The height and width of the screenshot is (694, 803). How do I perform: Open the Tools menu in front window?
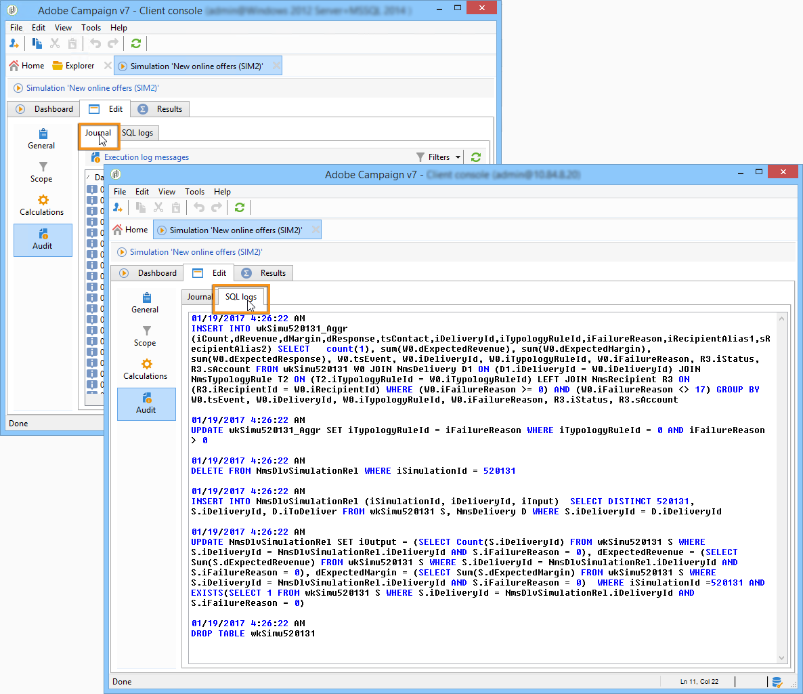(194, 192)
